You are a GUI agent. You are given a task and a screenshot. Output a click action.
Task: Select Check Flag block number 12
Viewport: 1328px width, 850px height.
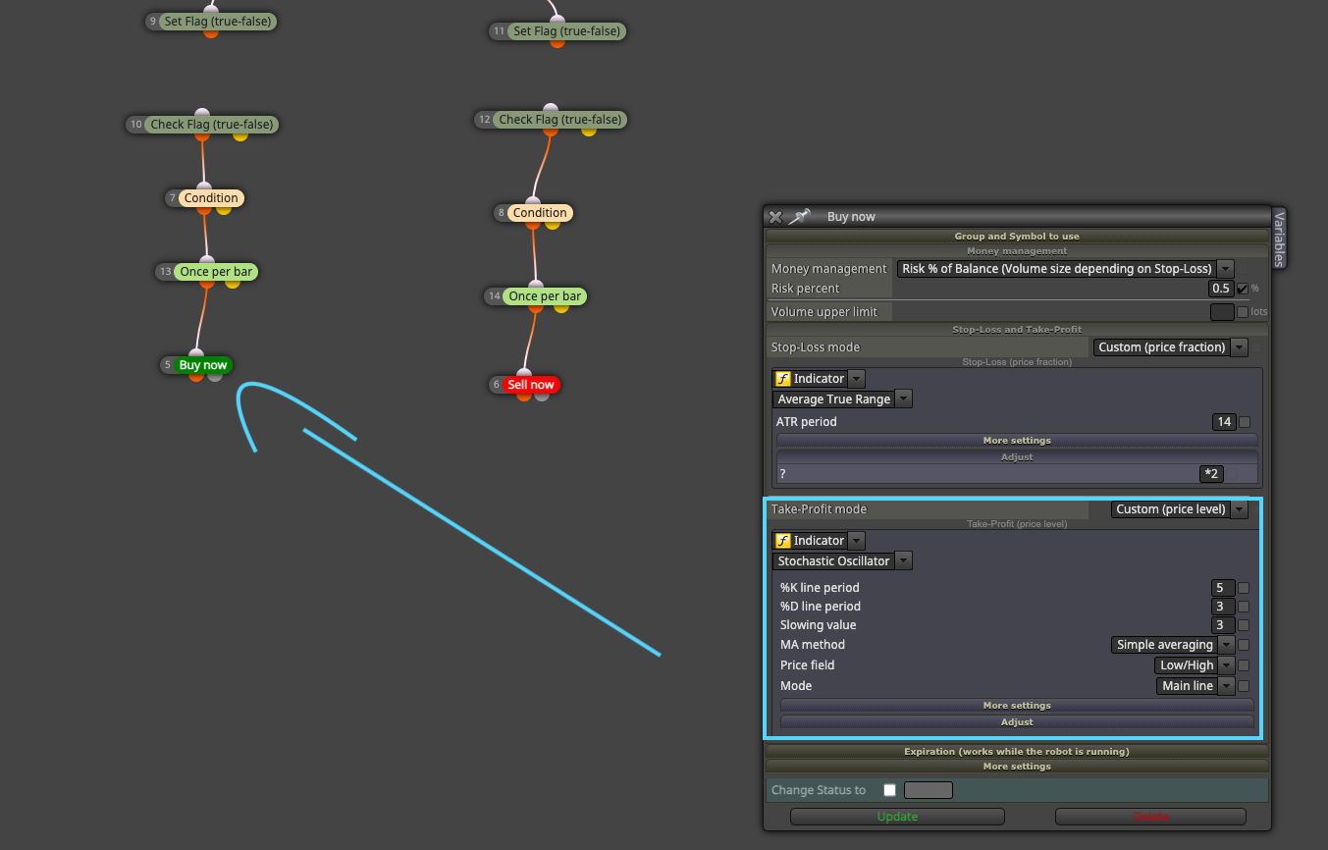click(559, 120)
